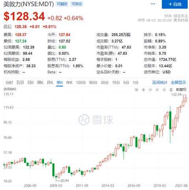Click the 区间统计 range statistics link
The height and width of the screenshot is (190, 189).
(160, 83)
